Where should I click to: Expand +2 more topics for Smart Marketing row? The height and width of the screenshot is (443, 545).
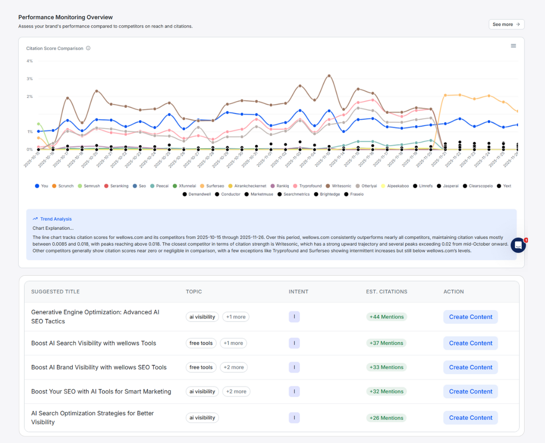pos(236,391)
